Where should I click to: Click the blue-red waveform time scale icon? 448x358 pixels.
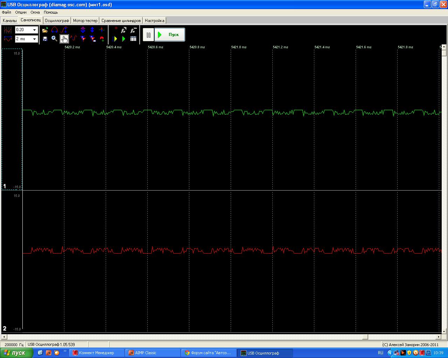pyautogui.click(x=8, y=38)
